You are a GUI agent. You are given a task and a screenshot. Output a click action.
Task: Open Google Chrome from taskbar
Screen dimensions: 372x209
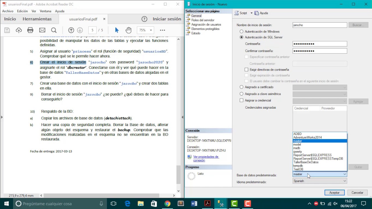pos(167,204)
